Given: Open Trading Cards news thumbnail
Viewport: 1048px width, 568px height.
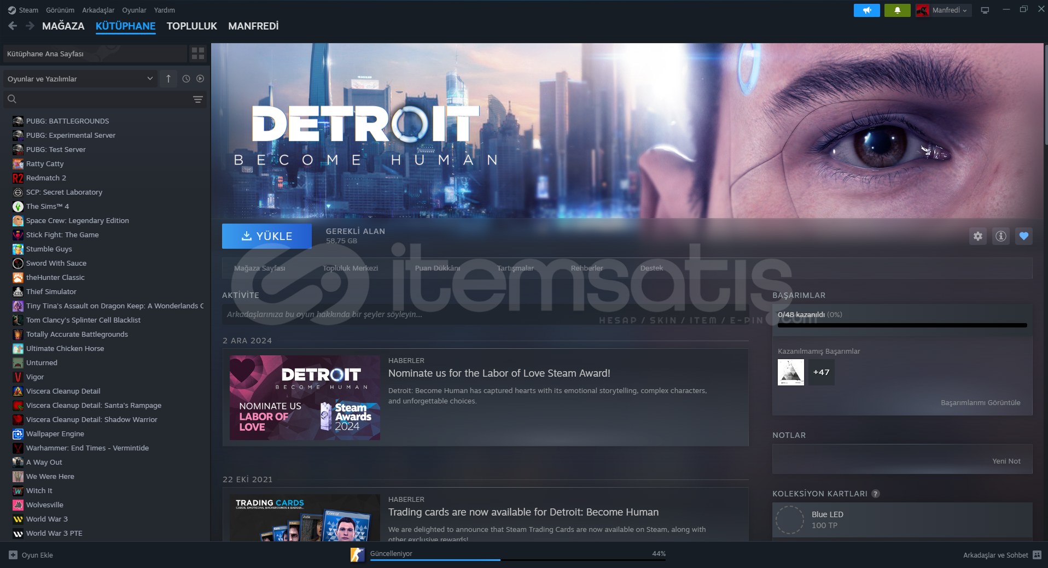Looking at the screenshot, I should pos(305,518).
